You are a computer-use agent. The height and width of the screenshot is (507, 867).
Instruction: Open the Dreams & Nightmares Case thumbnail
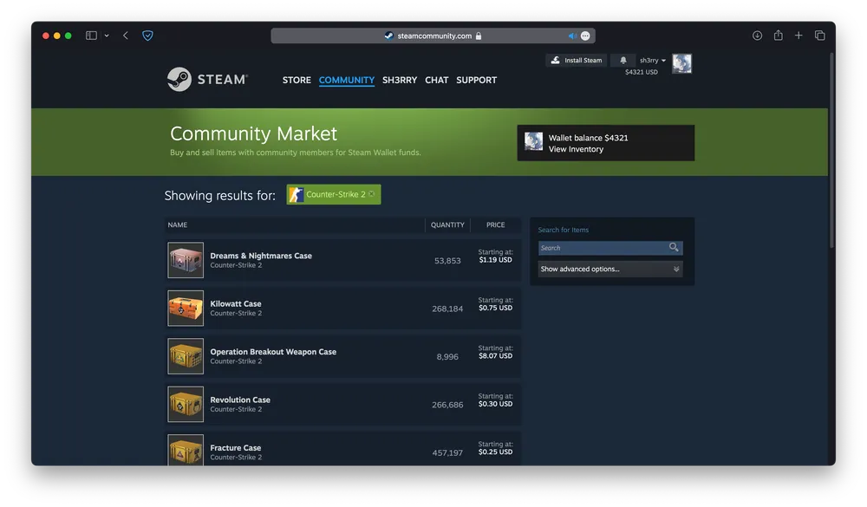186,260
